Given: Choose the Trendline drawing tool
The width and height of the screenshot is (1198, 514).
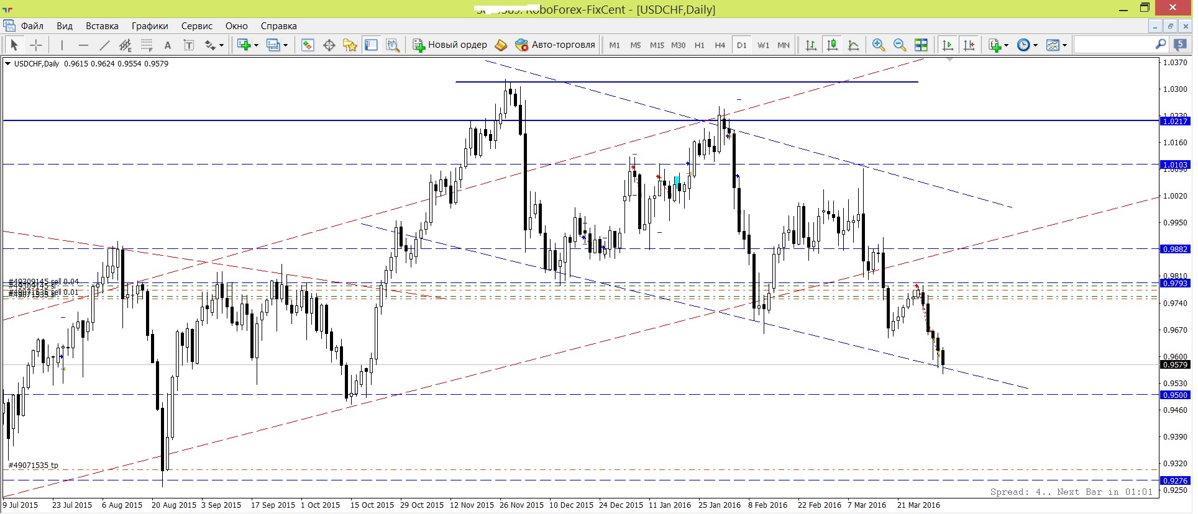Looking at the screenshot, I should [104, 45].
